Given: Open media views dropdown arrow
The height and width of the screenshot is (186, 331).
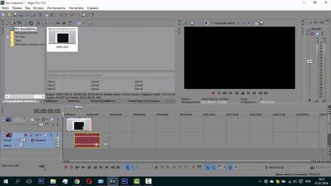Looking at the screenshot, I should point(84,23).
